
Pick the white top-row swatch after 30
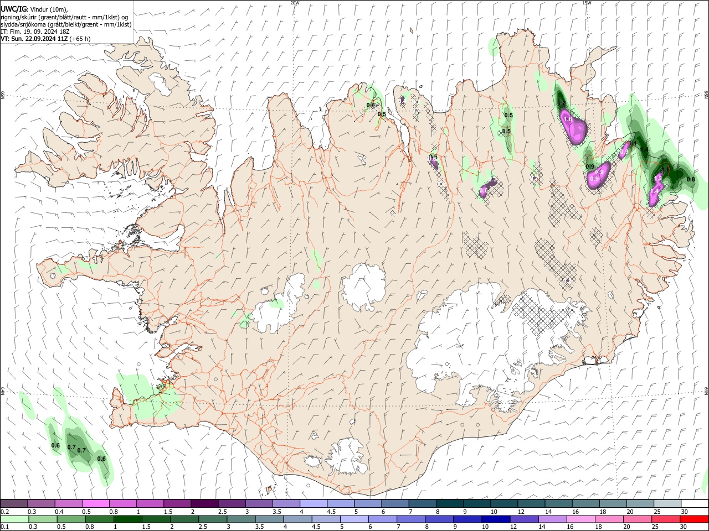pos(695,503)
